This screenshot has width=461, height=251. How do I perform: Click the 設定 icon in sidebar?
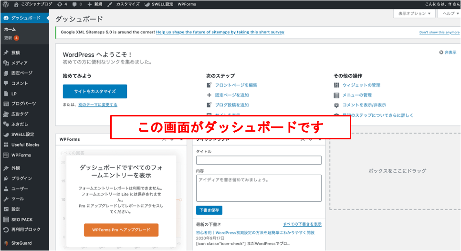tap(6, 209)
